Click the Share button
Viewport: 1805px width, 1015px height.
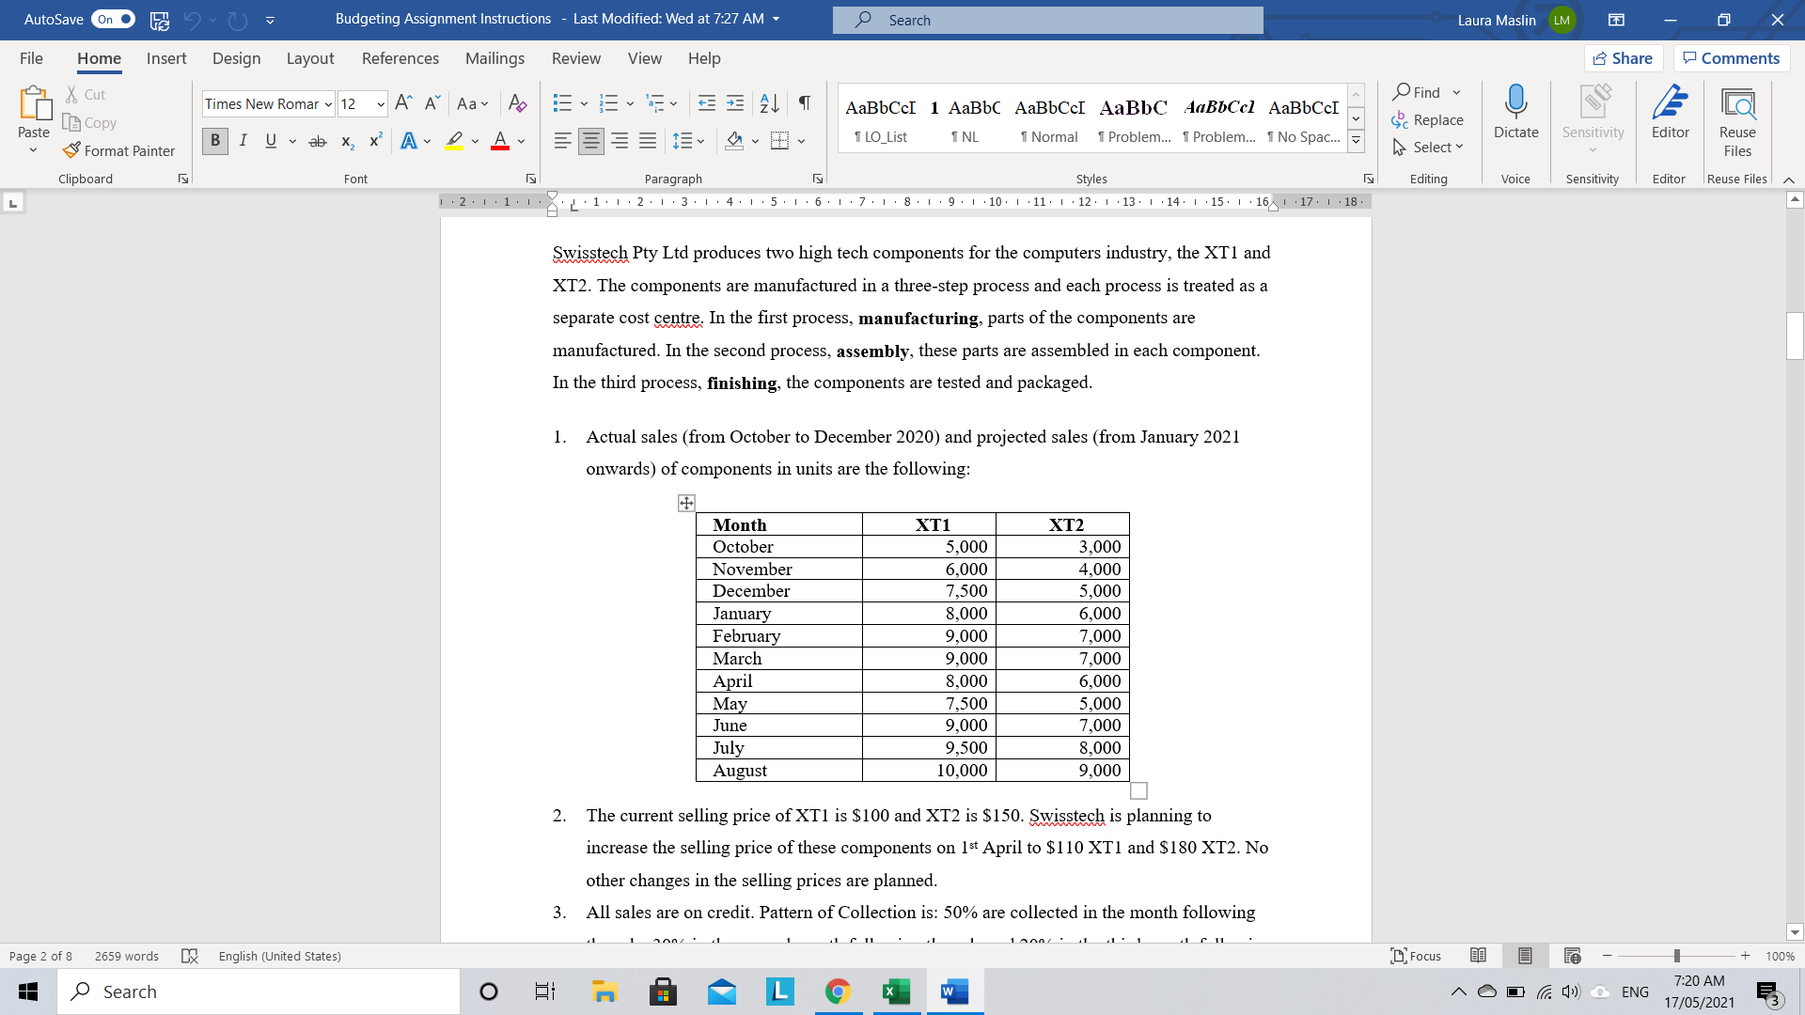tap(1624, 57)
